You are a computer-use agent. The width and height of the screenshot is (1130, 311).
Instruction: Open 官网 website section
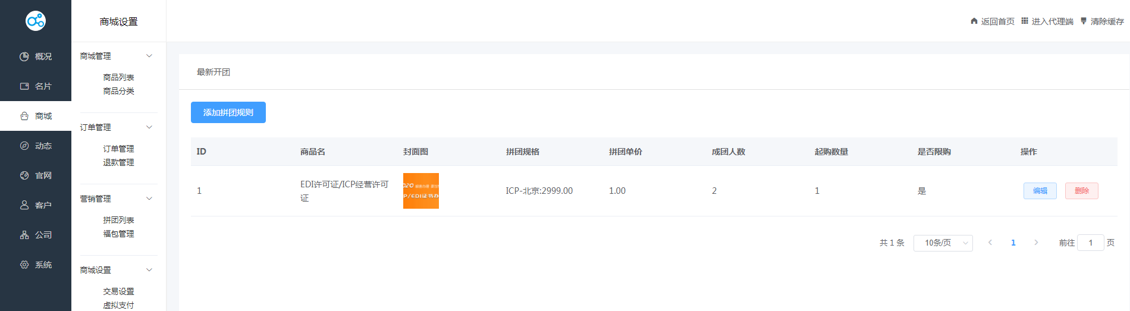point(36,175)
